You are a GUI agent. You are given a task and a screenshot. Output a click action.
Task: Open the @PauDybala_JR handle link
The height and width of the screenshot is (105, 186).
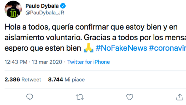pos(44,13)
